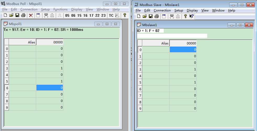The image size is (257, 131).
Task: Click TC test center button in Modbus Poll
Action: tap(111, 15)
